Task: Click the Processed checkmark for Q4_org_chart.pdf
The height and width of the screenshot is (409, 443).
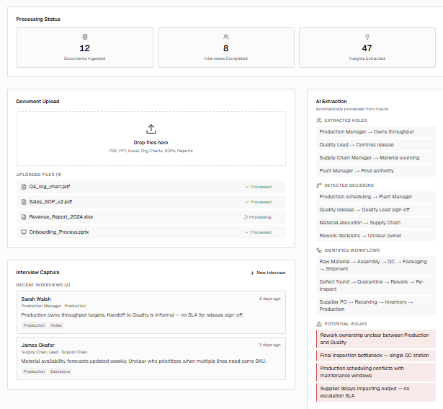Action: pos(247,187)
